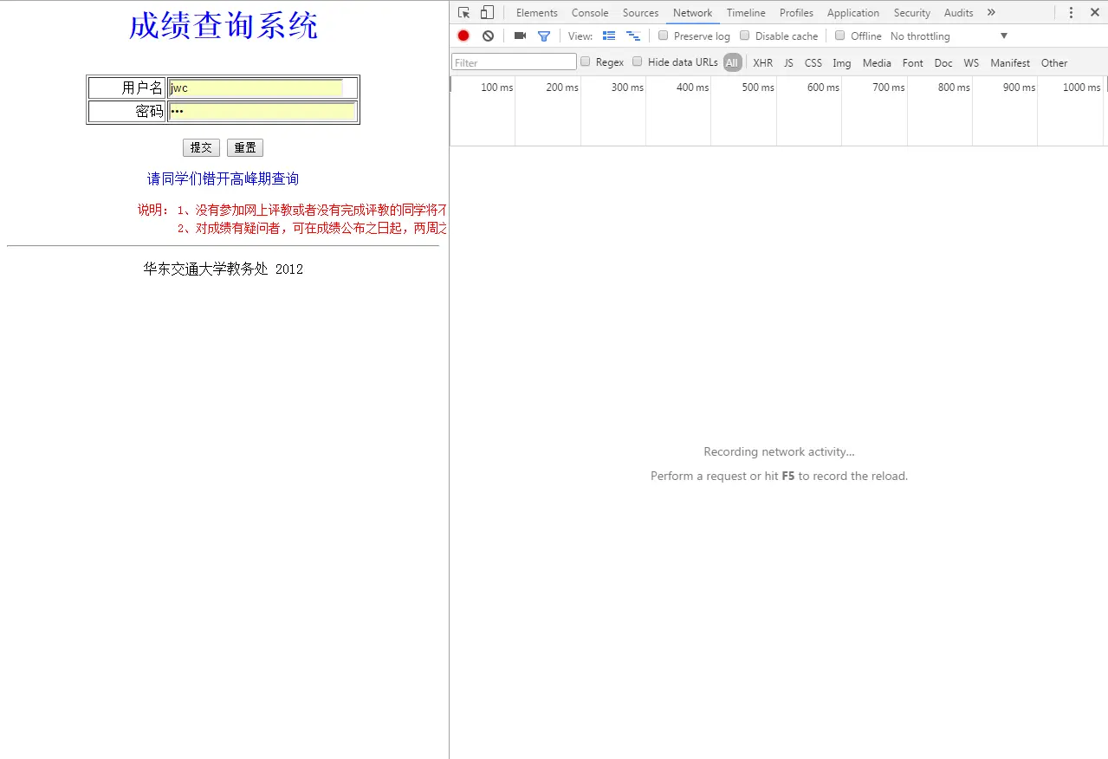Clear all network requests
This screenshot has width=1108, height=759.
pos(487,36)
